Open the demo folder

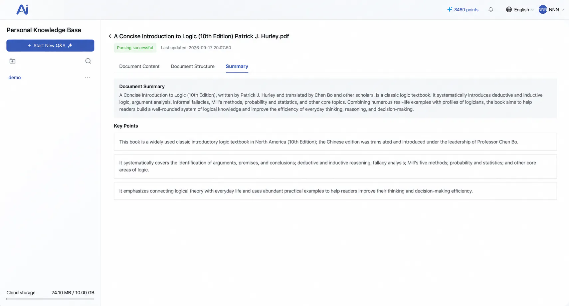point(15,77)
